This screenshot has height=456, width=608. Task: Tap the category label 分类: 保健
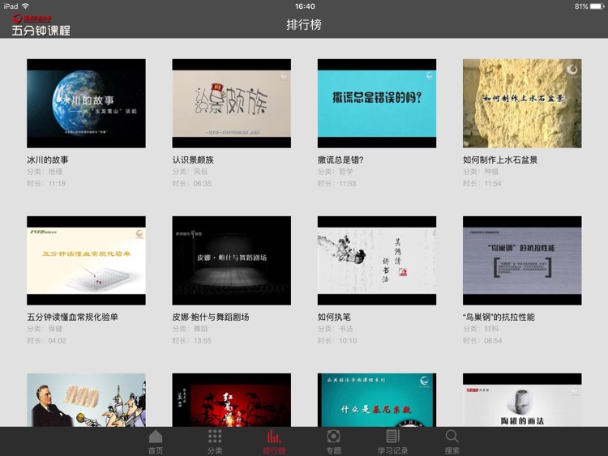[45, 329]
